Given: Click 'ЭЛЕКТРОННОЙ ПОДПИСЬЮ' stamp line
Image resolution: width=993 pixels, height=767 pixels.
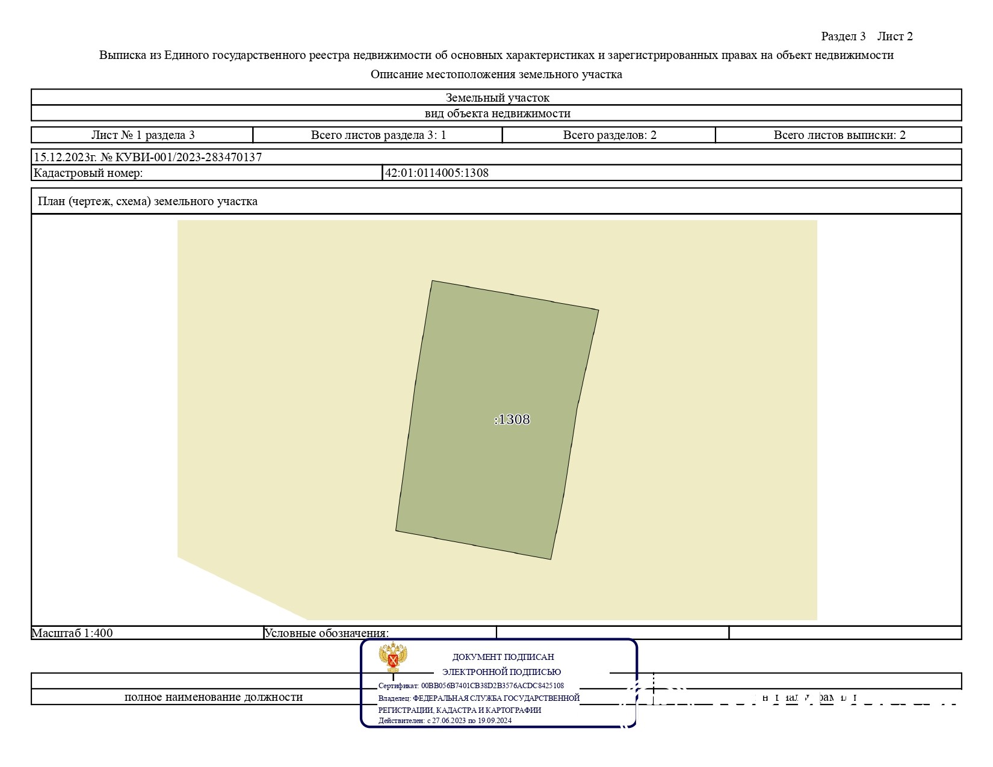Looking at the screenshot, I should [502, 672].
